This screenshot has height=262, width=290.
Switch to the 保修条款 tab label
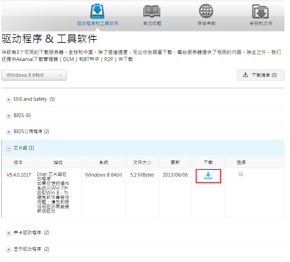206,23
